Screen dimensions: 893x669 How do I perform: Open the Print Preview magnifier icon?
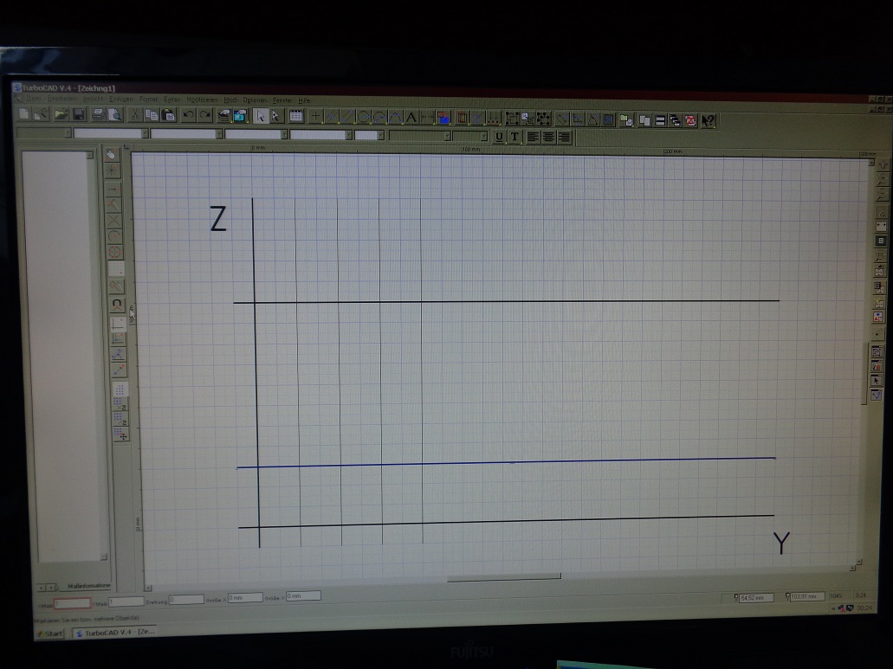114,114
